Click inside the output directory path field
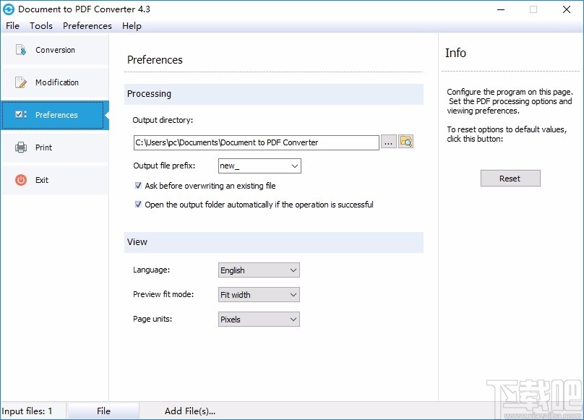 [253, 142]
